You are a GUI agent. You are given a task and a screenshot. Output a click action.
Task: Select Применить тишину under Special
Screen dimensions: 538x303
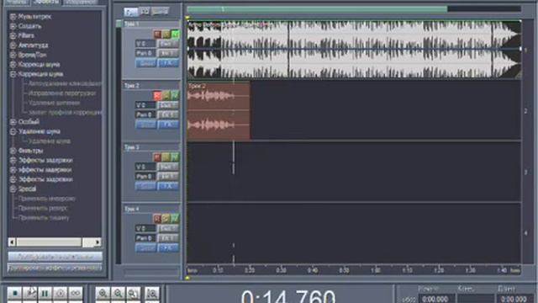(x=44, y=218)
